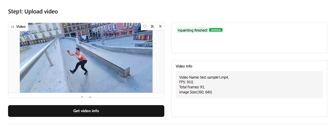Screen dimensions: 333x131
Task: Select the upload source icon below video
Action: [x=82, y=97]
